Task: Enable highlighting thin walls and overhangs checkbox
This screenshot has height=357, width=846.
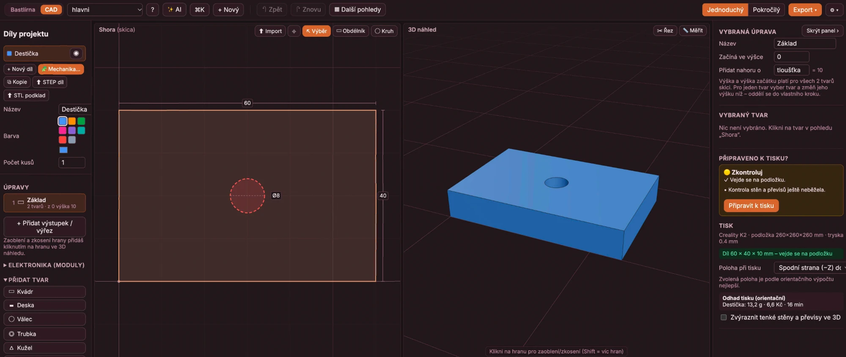Action: (724, 317)
